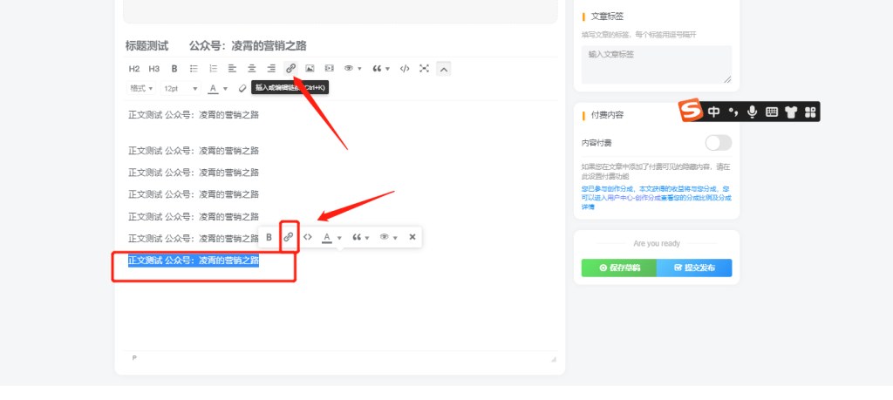The image size is (893, 400).
Task: Click the Sogou input method S logo
Action: coord(691,111)
